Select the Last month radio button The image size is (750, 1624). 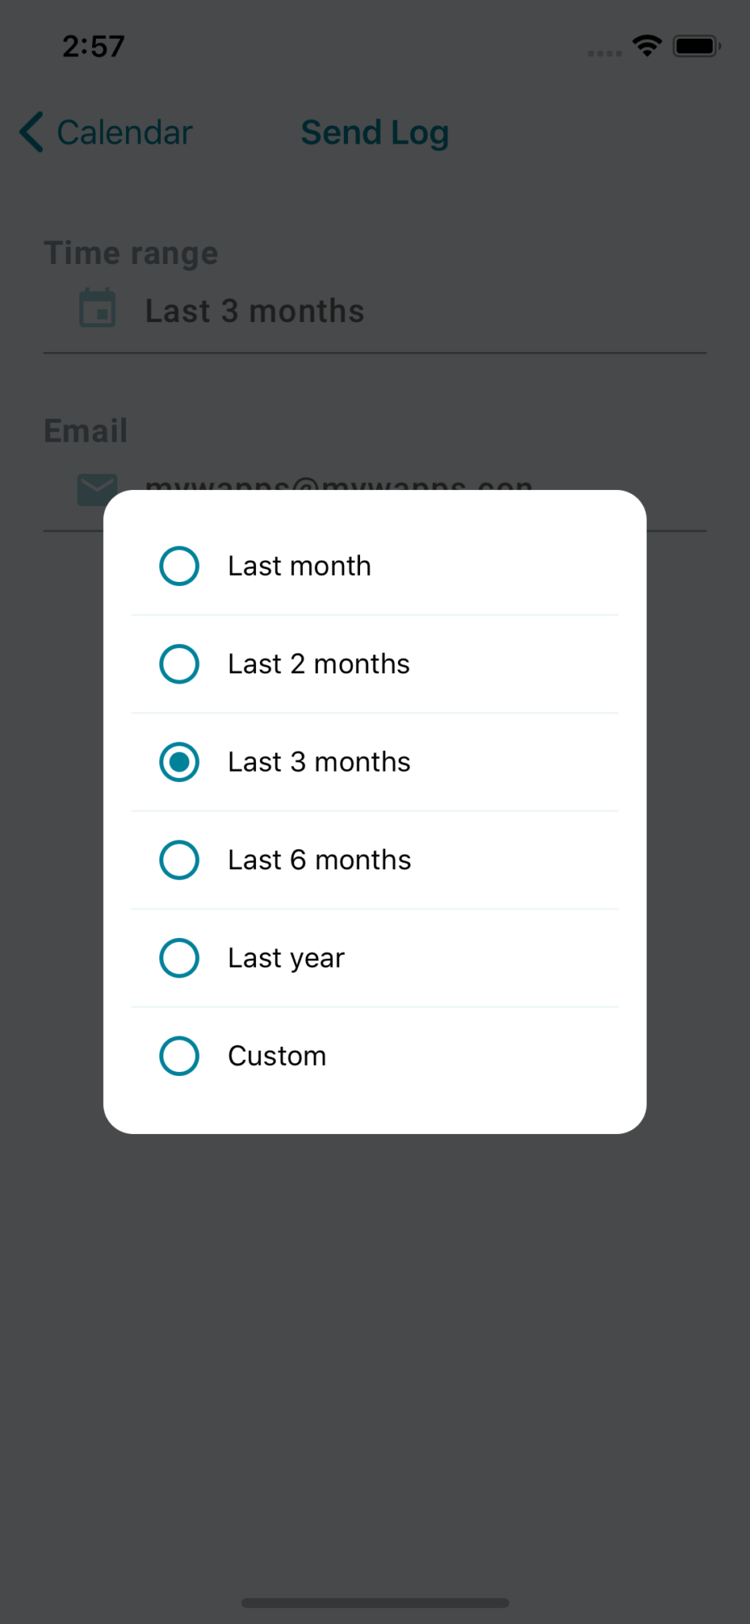coord(179,566)
